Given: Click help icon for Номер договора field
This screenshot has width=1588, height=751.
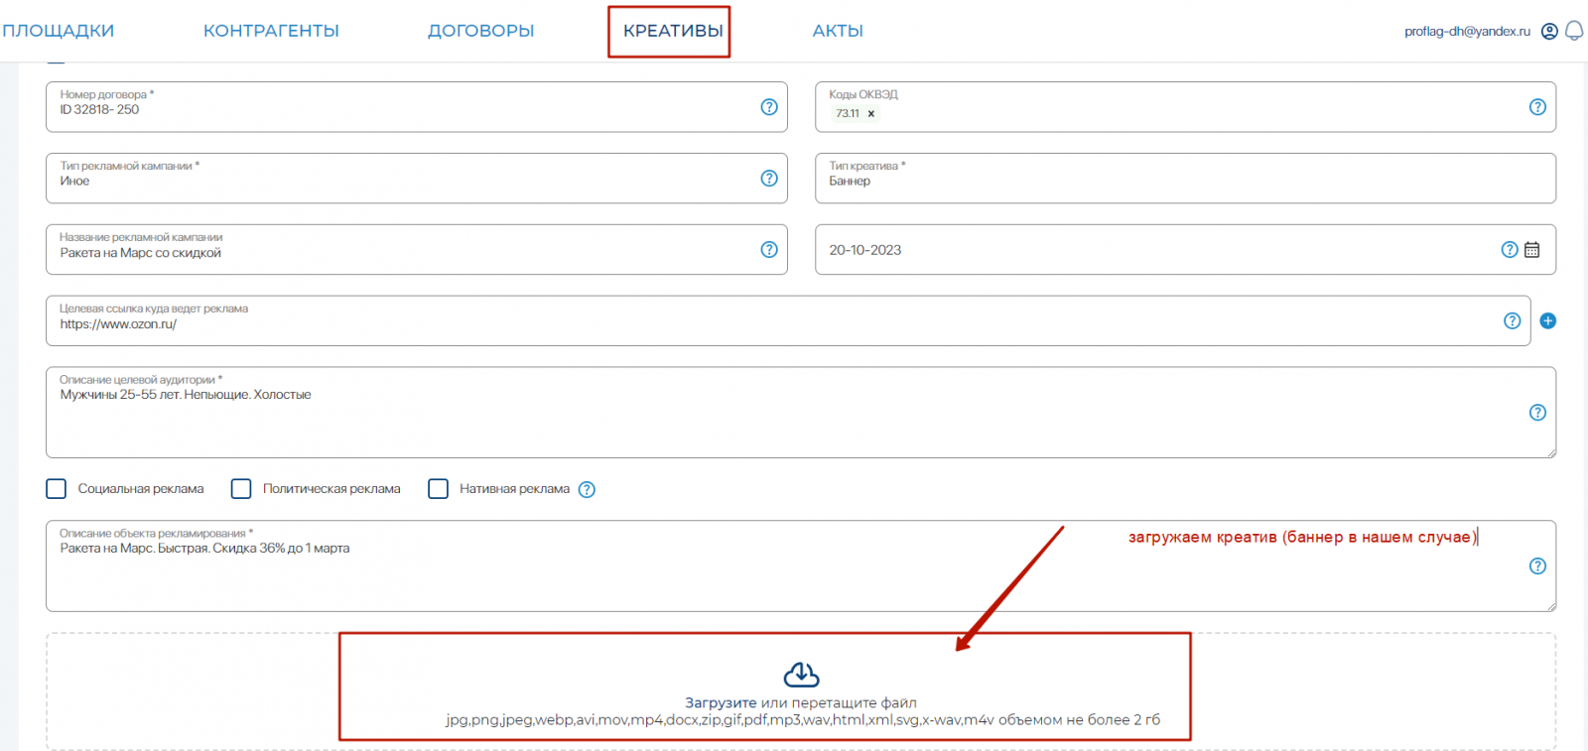Looking at the screenshot, I should tap(769, 107).
